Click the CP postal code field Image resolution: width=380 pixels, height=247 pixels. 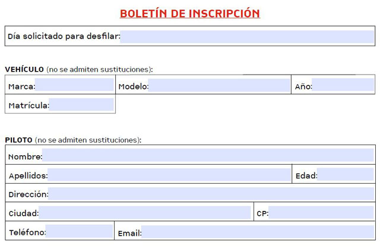pyautogui.click(x=322, y=213)
